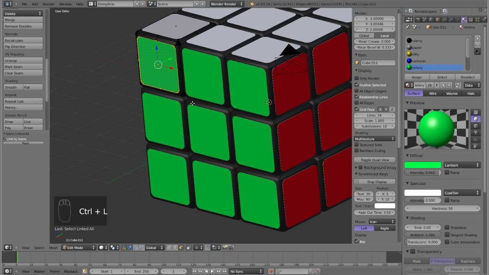Click the Hardness slider

click(x=442, y=209)
